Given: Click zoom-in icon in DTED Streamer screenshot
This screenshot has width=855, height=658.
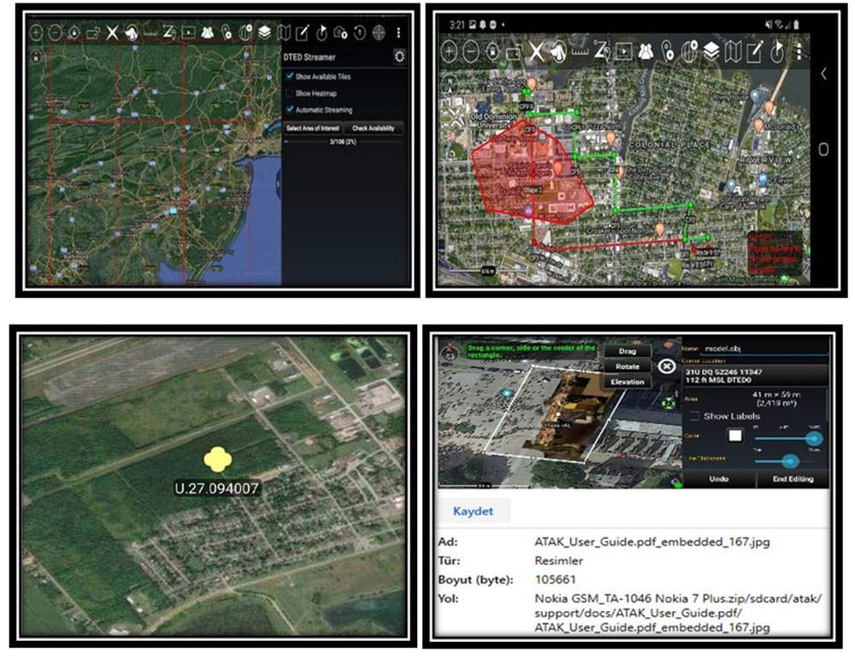Looking at the screenshot, I should 36,32.
